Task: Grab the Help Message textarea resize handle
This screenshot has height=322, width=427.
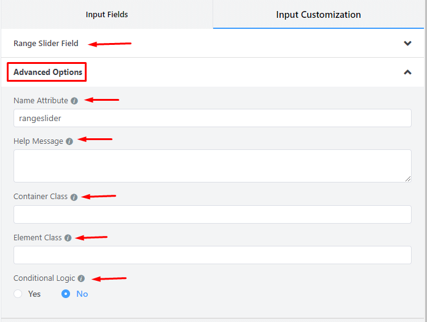Action: click(x=408, y=179)
